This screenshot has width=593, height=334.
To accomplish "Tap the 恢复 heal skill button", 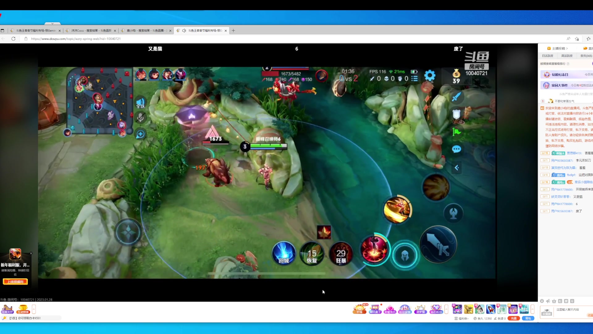I will pyautogui.click(x=312, y=254).
